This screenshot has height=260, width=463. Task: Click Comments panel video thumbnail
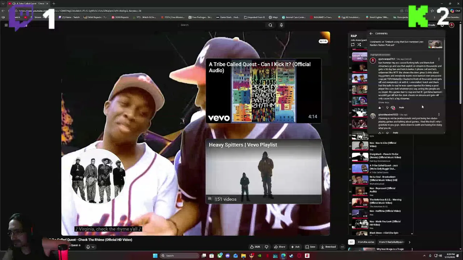point(435,44)
